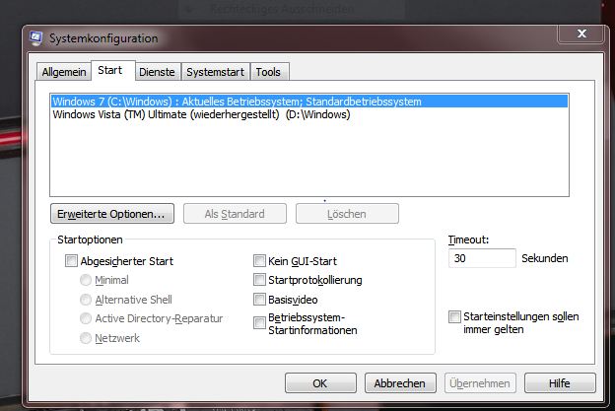Choose the Minimal radio option
Image resolution: width=615 pixels, height=411 pixels.
click(x=86, y=280)
